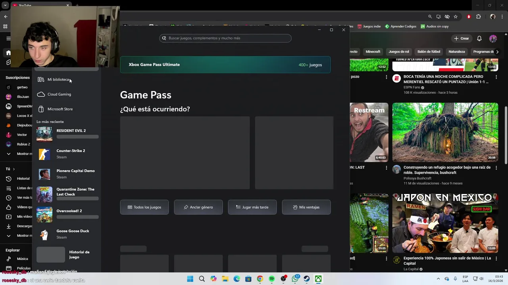Click the Counter-Strike 2 game icon

[44, 154]
